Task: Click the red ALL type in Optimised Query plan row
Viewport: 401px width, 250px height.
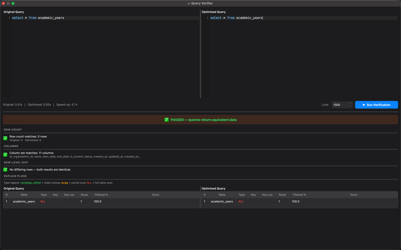Action: (x=241, y=201)
